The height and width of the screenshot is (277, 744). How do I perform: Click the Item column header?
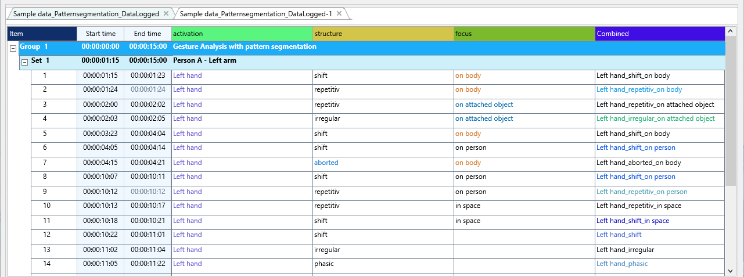coord(42,34)
